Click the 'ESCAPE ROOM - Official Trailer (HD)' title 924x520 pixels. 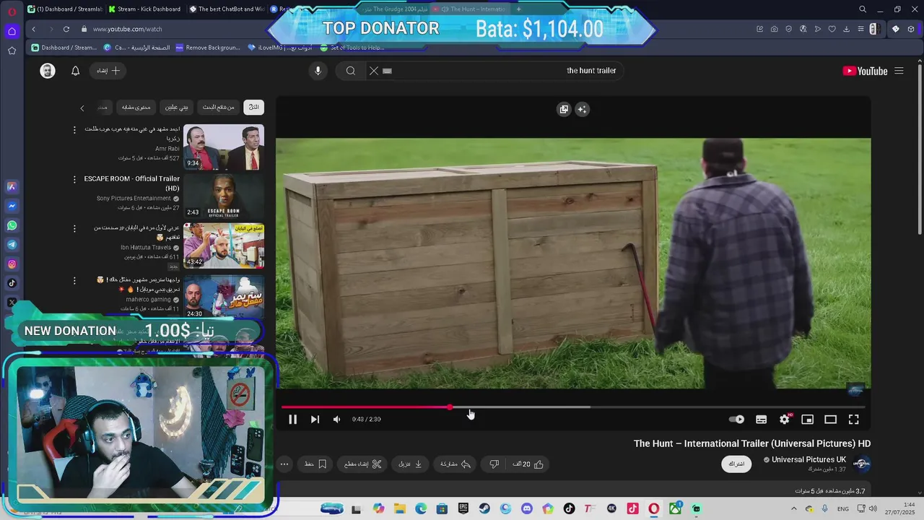132,183
